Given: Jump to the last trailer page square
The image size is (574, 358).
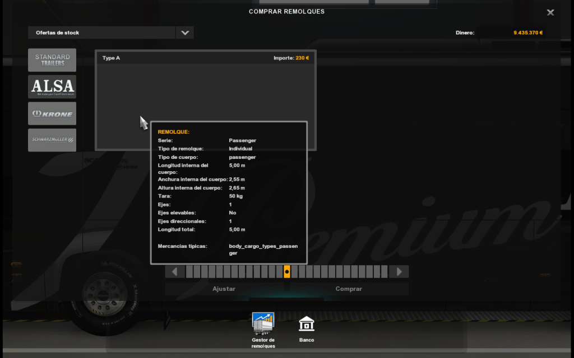Looking at the screenshot, I should tap(385, 272).
